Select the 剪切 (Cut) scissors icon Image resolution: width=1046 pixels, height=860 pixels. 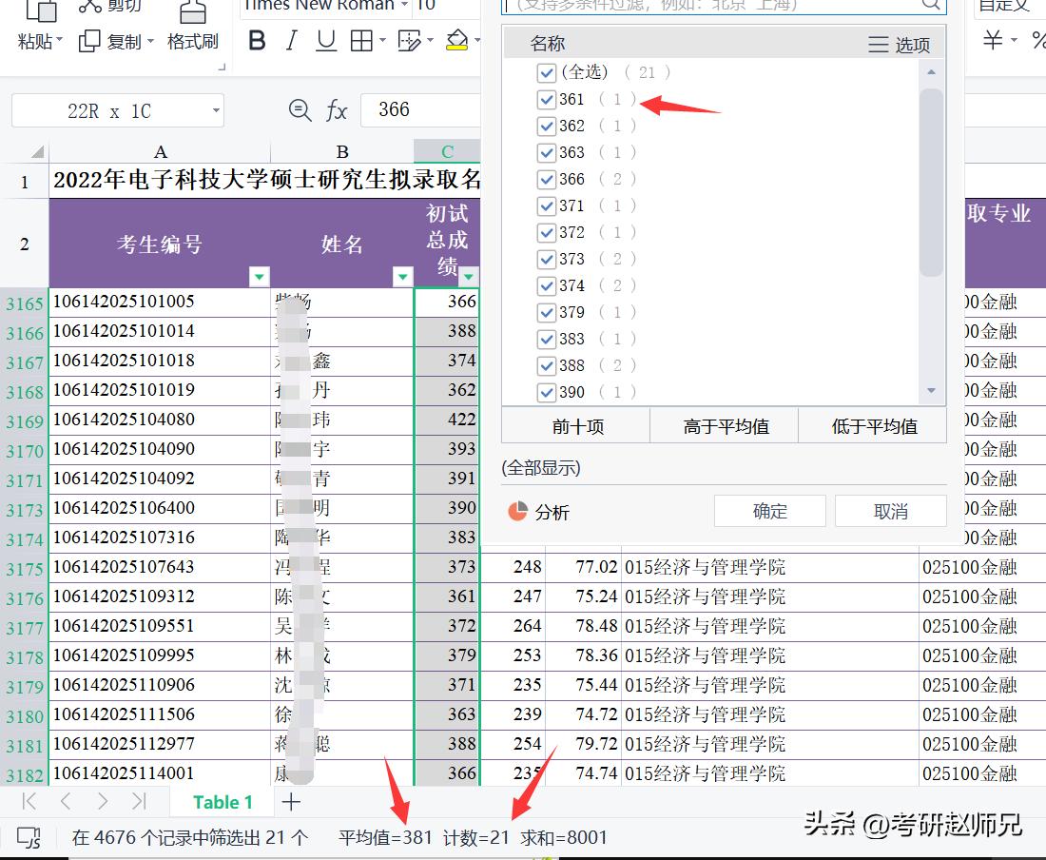(x=92, y=7)
